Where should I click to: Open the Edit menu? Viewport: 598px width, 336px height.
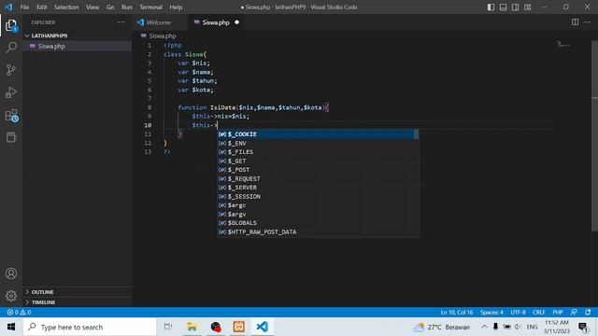coord(41,7)
